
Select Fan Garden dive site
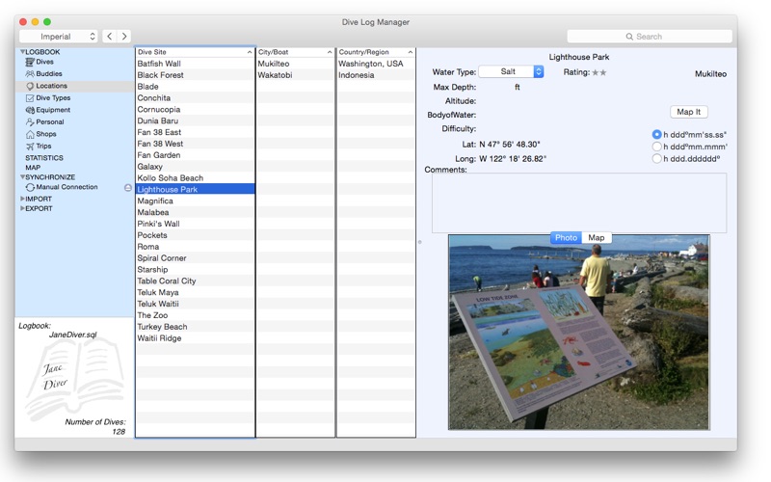[195, 155]
